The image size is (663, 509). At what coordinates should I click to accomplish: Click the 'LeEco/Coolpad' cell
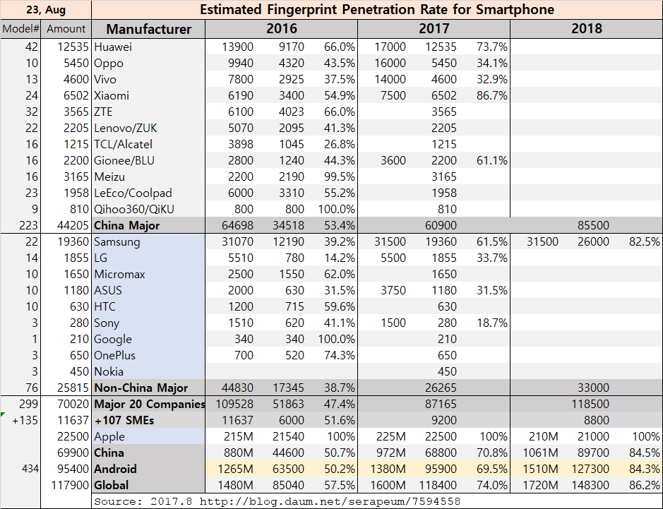point(148,193)
